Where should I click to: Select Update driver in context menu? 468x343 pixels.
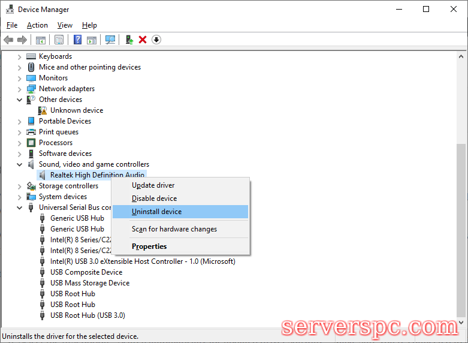click(153, 185)
